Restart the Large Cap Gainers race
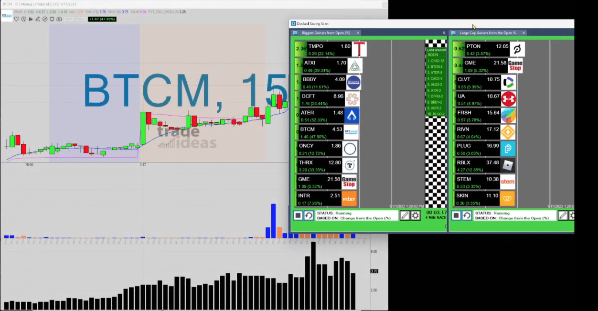598x311 pixels. coord(467,215)
